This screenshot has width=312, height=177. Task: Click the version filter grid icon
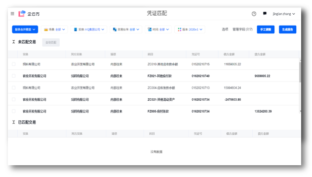[180, 29]
